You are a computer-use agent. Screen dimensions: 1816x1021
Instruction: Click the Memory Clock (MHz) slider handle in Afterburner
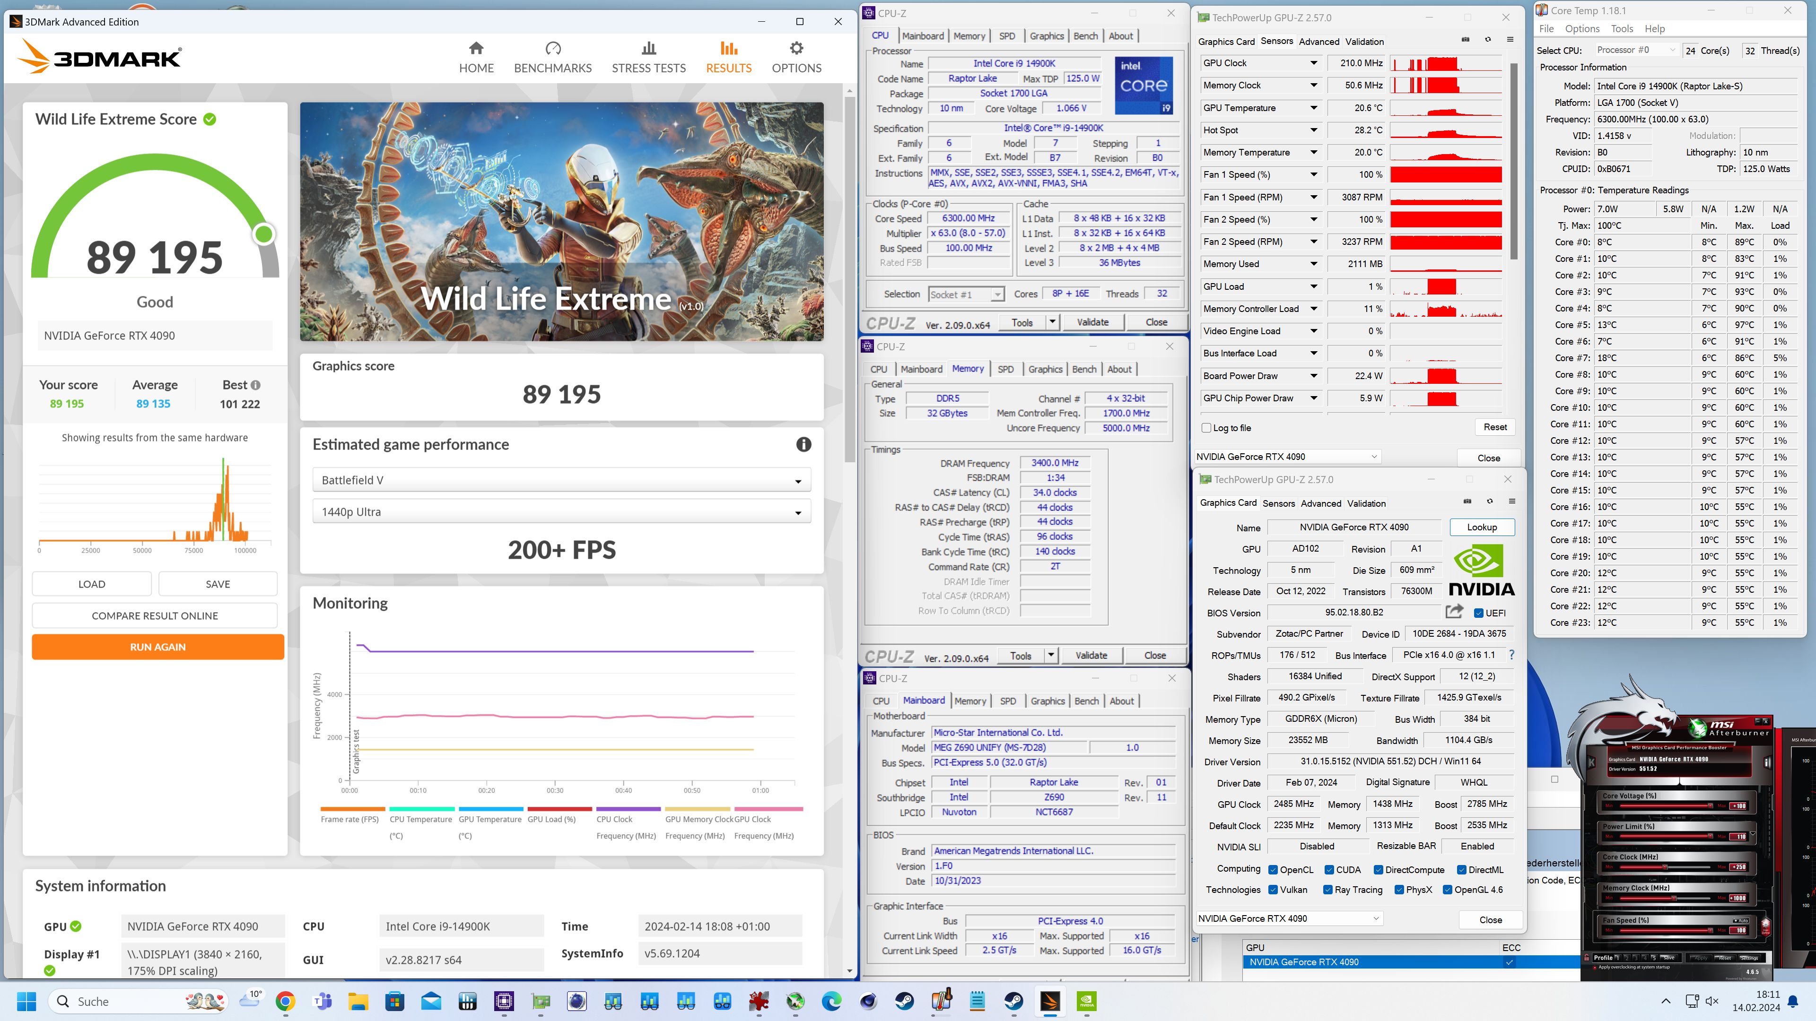pyautogui.click(x=1674, y=899)
